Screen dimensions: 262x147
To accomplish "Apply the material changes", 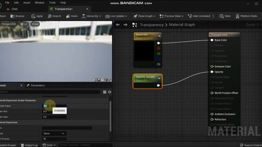I will (37, 16).
